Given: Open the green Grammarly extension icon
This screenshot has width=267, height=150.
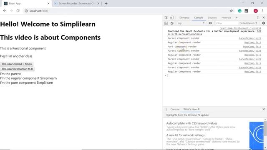Looking at the screenshot, I should tap(239, 11).
